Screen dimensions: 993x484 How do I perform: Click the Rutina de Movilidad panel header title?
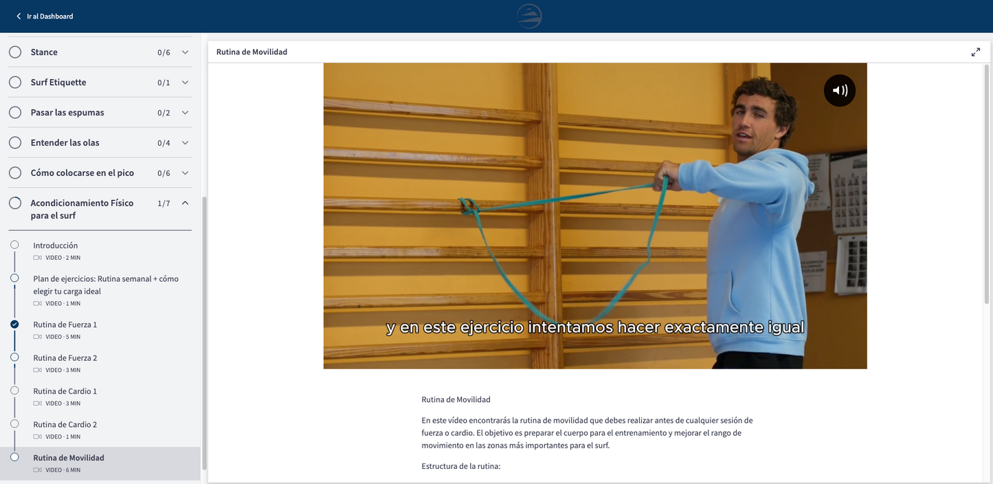252,52
